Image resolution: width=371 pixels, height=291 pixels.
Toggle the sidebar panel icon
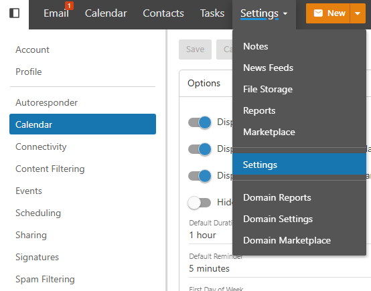pyautogui.click(x=15, y=13)
